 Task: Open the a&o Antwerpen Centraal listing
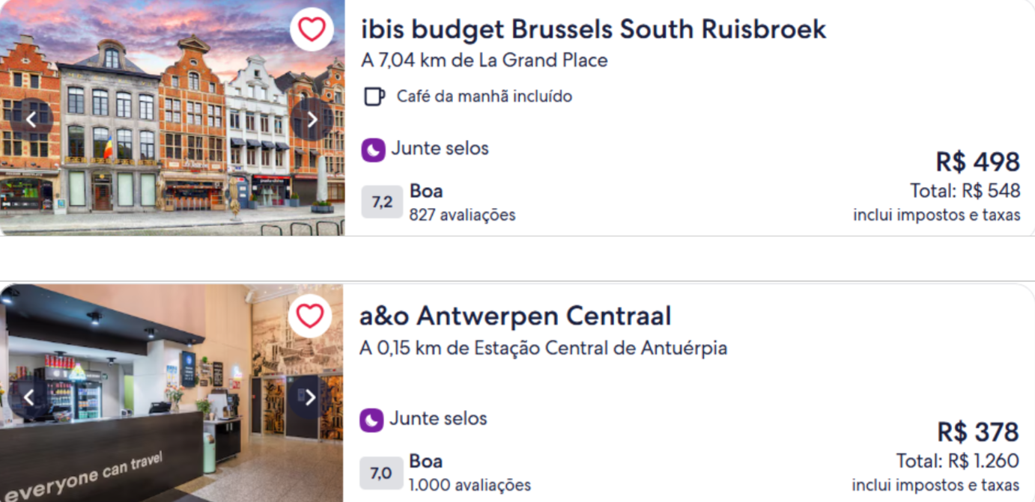[515, 315]
